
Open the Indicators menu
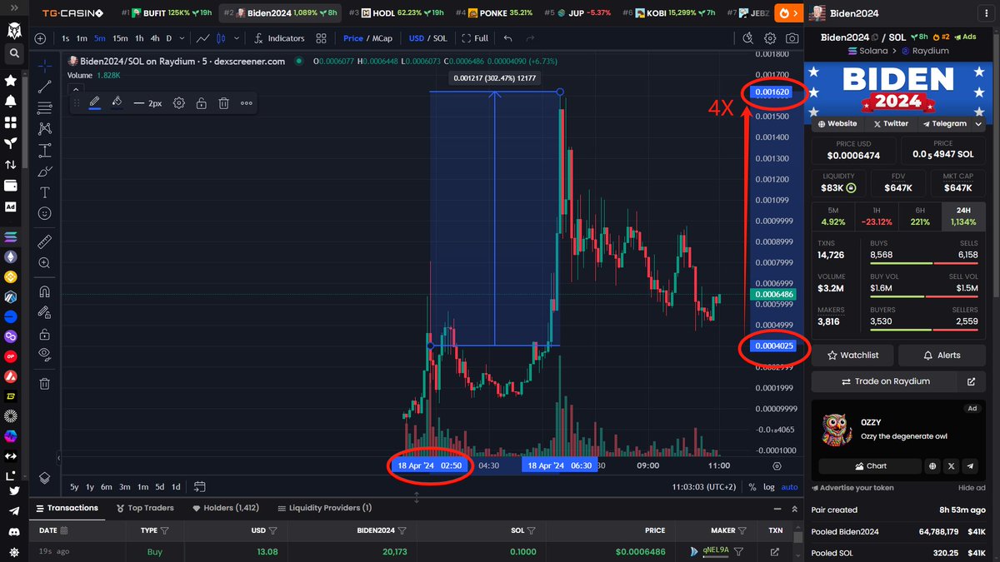point(278,38)
